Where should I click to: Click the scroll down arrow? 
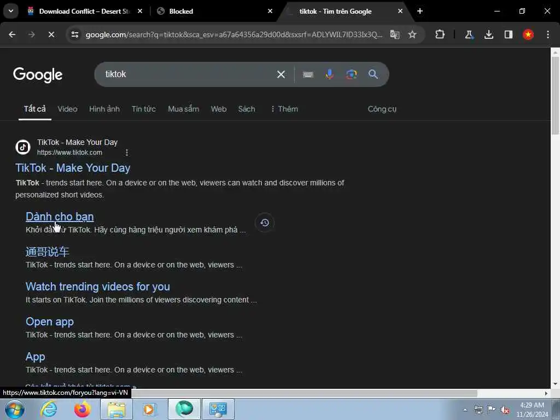coord(555,384)
